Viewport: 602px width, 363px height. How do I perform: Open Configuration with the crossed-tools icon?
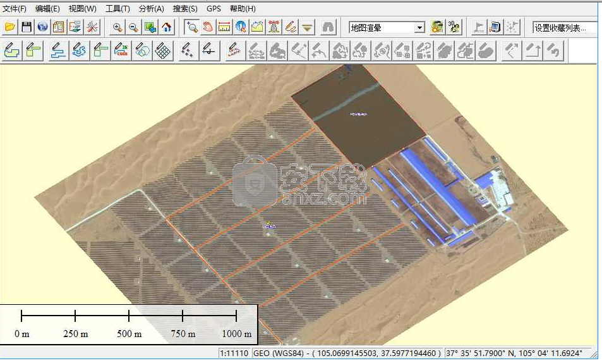92,27
